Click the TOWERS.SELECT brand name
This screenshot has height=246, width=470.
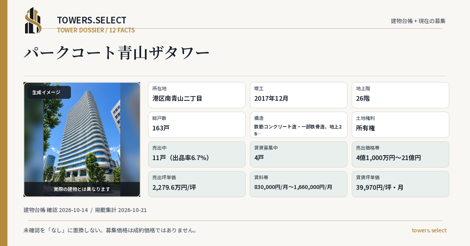pos(92,20)
